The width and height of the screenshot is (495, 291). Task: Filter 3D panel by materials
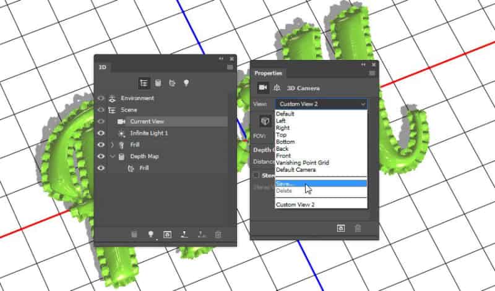(x=172, y=83)
